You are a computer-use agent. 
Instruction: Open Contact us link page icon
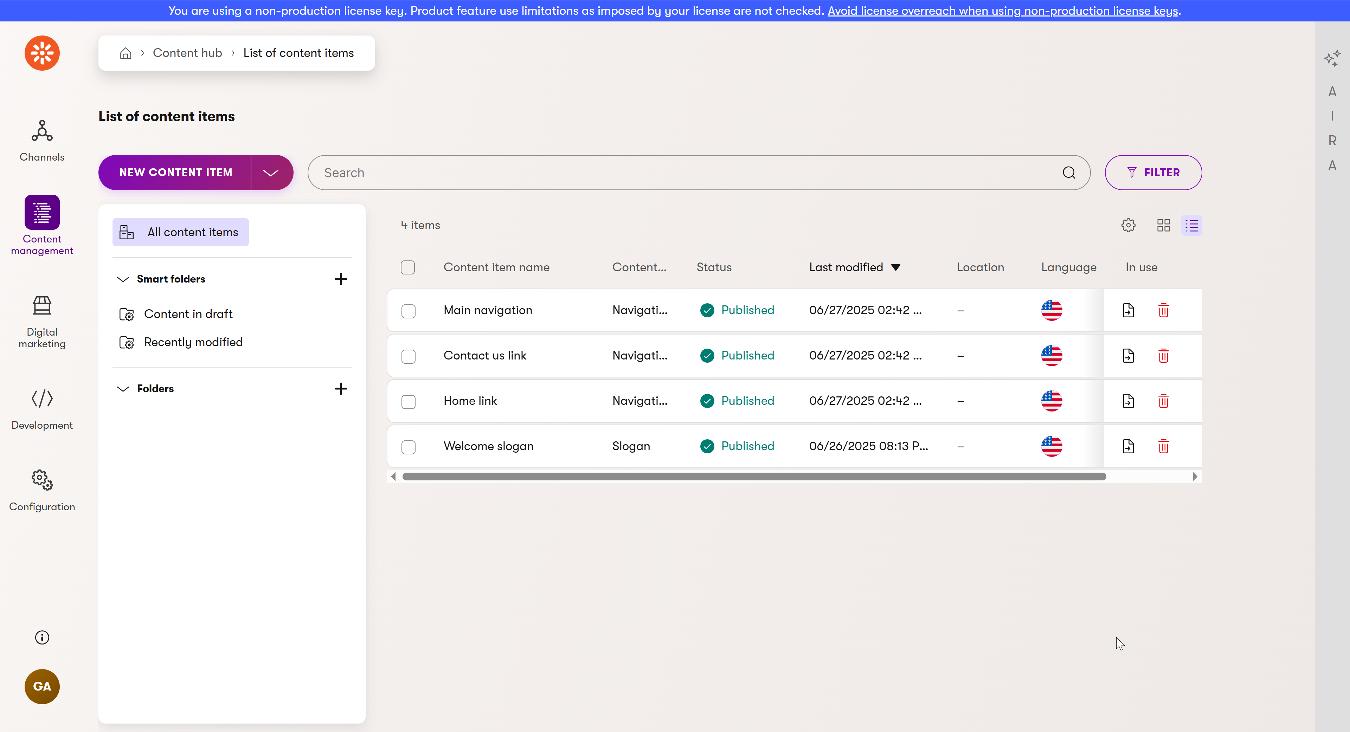[x=1128, y=356]
